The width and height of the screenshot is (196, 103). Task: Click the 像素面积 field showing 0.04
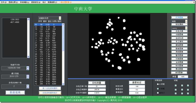click(137, 93)
